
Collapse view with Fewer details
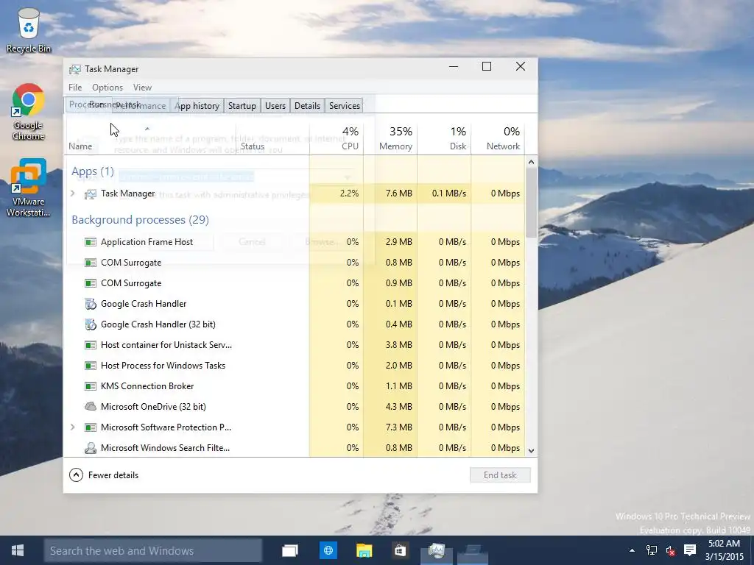[104, 475]
